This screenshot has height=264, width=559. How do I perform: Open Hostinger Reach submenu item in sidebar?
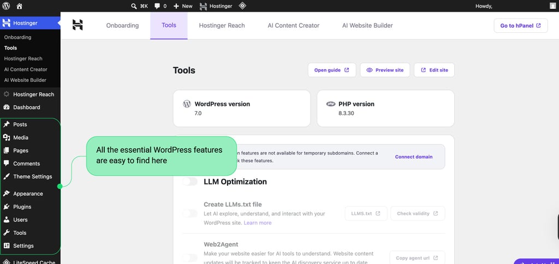pyautogui.click(x=23, y=58)
